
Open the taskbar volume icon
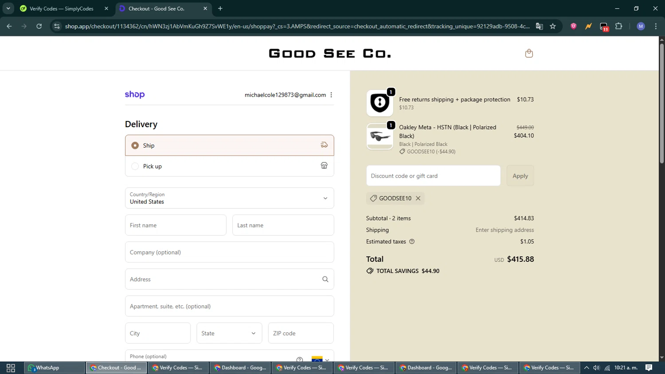[597, 368]
